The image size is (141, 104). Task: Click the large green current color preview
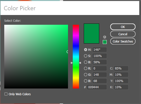point(91,33)
